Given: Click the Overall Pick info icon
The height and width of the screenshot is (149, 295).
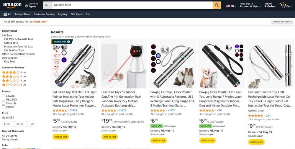Looking at the screenshot, I should coord(69,42).
